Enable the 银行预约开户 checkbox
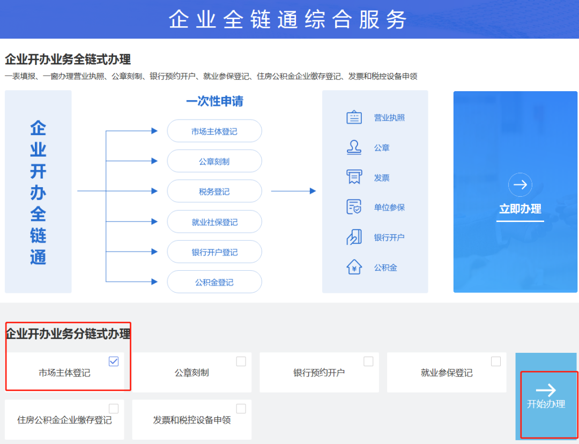 tap(368, 361)
